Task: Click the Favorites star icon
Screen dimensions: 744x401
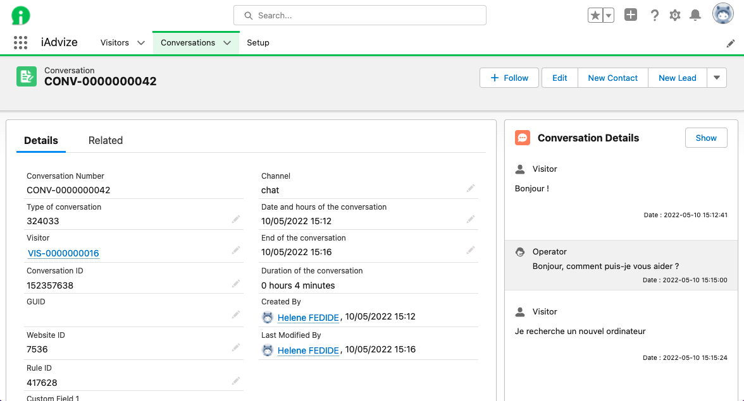Action: click(595, 16)
